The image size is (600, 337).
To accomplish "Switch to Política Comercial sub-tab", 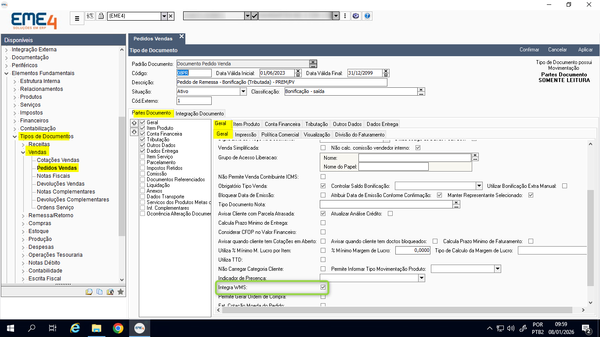I will (x=280, y=135).
